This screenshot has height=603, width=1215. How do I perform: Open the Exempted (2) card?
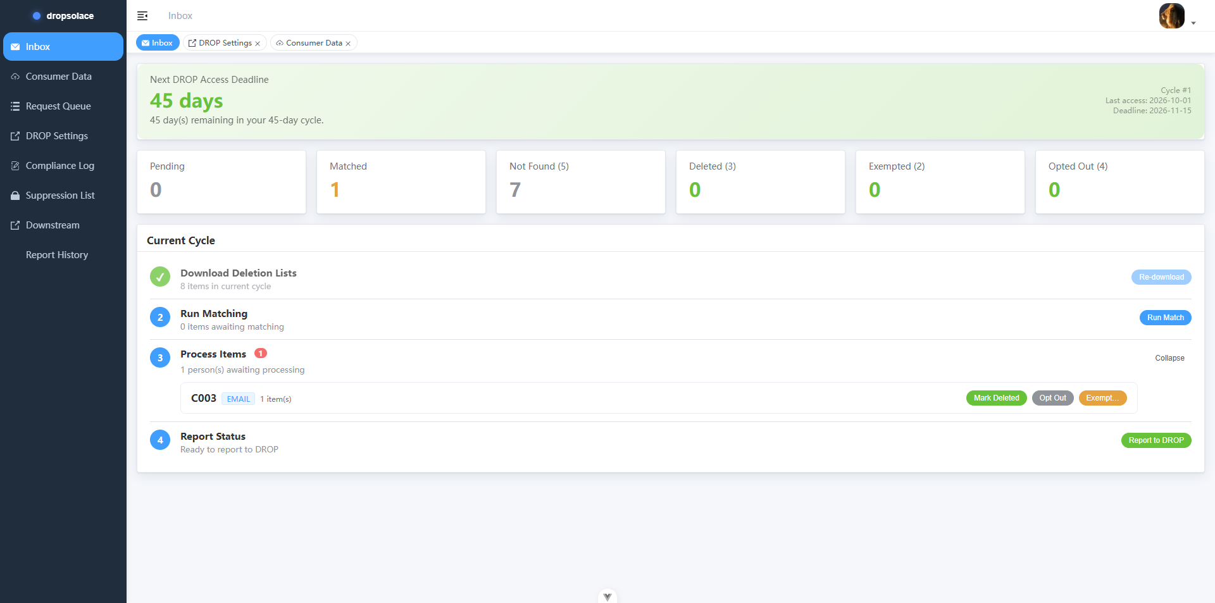[940, 182]
